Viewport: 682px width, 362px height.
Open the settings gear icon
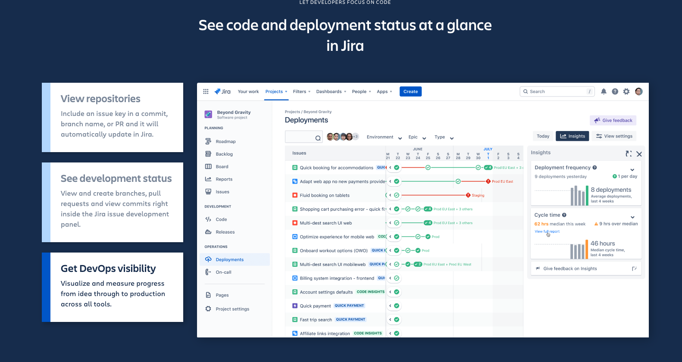(626, 91)
